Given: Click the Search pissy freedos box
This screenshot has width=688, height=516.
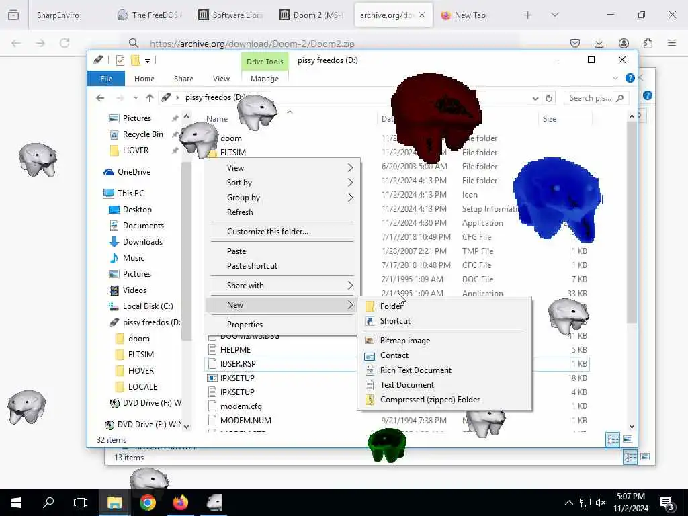Looking at the screenshot, I should [x=596, y=98].
